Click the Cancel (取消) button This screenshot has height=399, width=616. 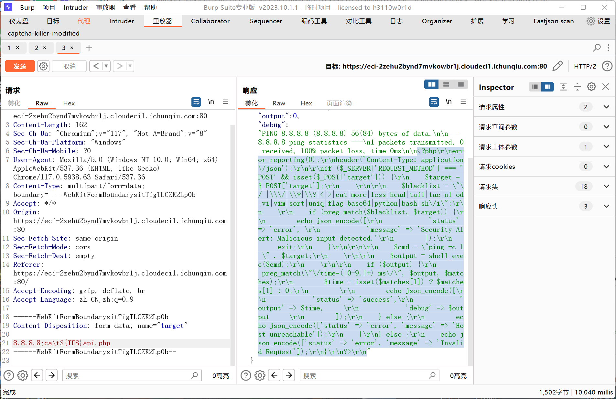point(69,66)
